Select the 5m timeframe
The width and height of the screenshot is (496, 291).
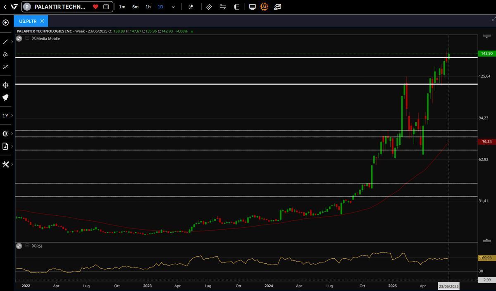coord(135,7)
